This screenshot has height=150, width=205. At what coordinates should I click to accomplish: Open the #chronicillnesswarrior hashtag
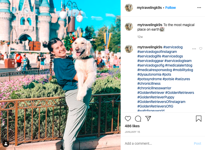click(x=154, y=88)
